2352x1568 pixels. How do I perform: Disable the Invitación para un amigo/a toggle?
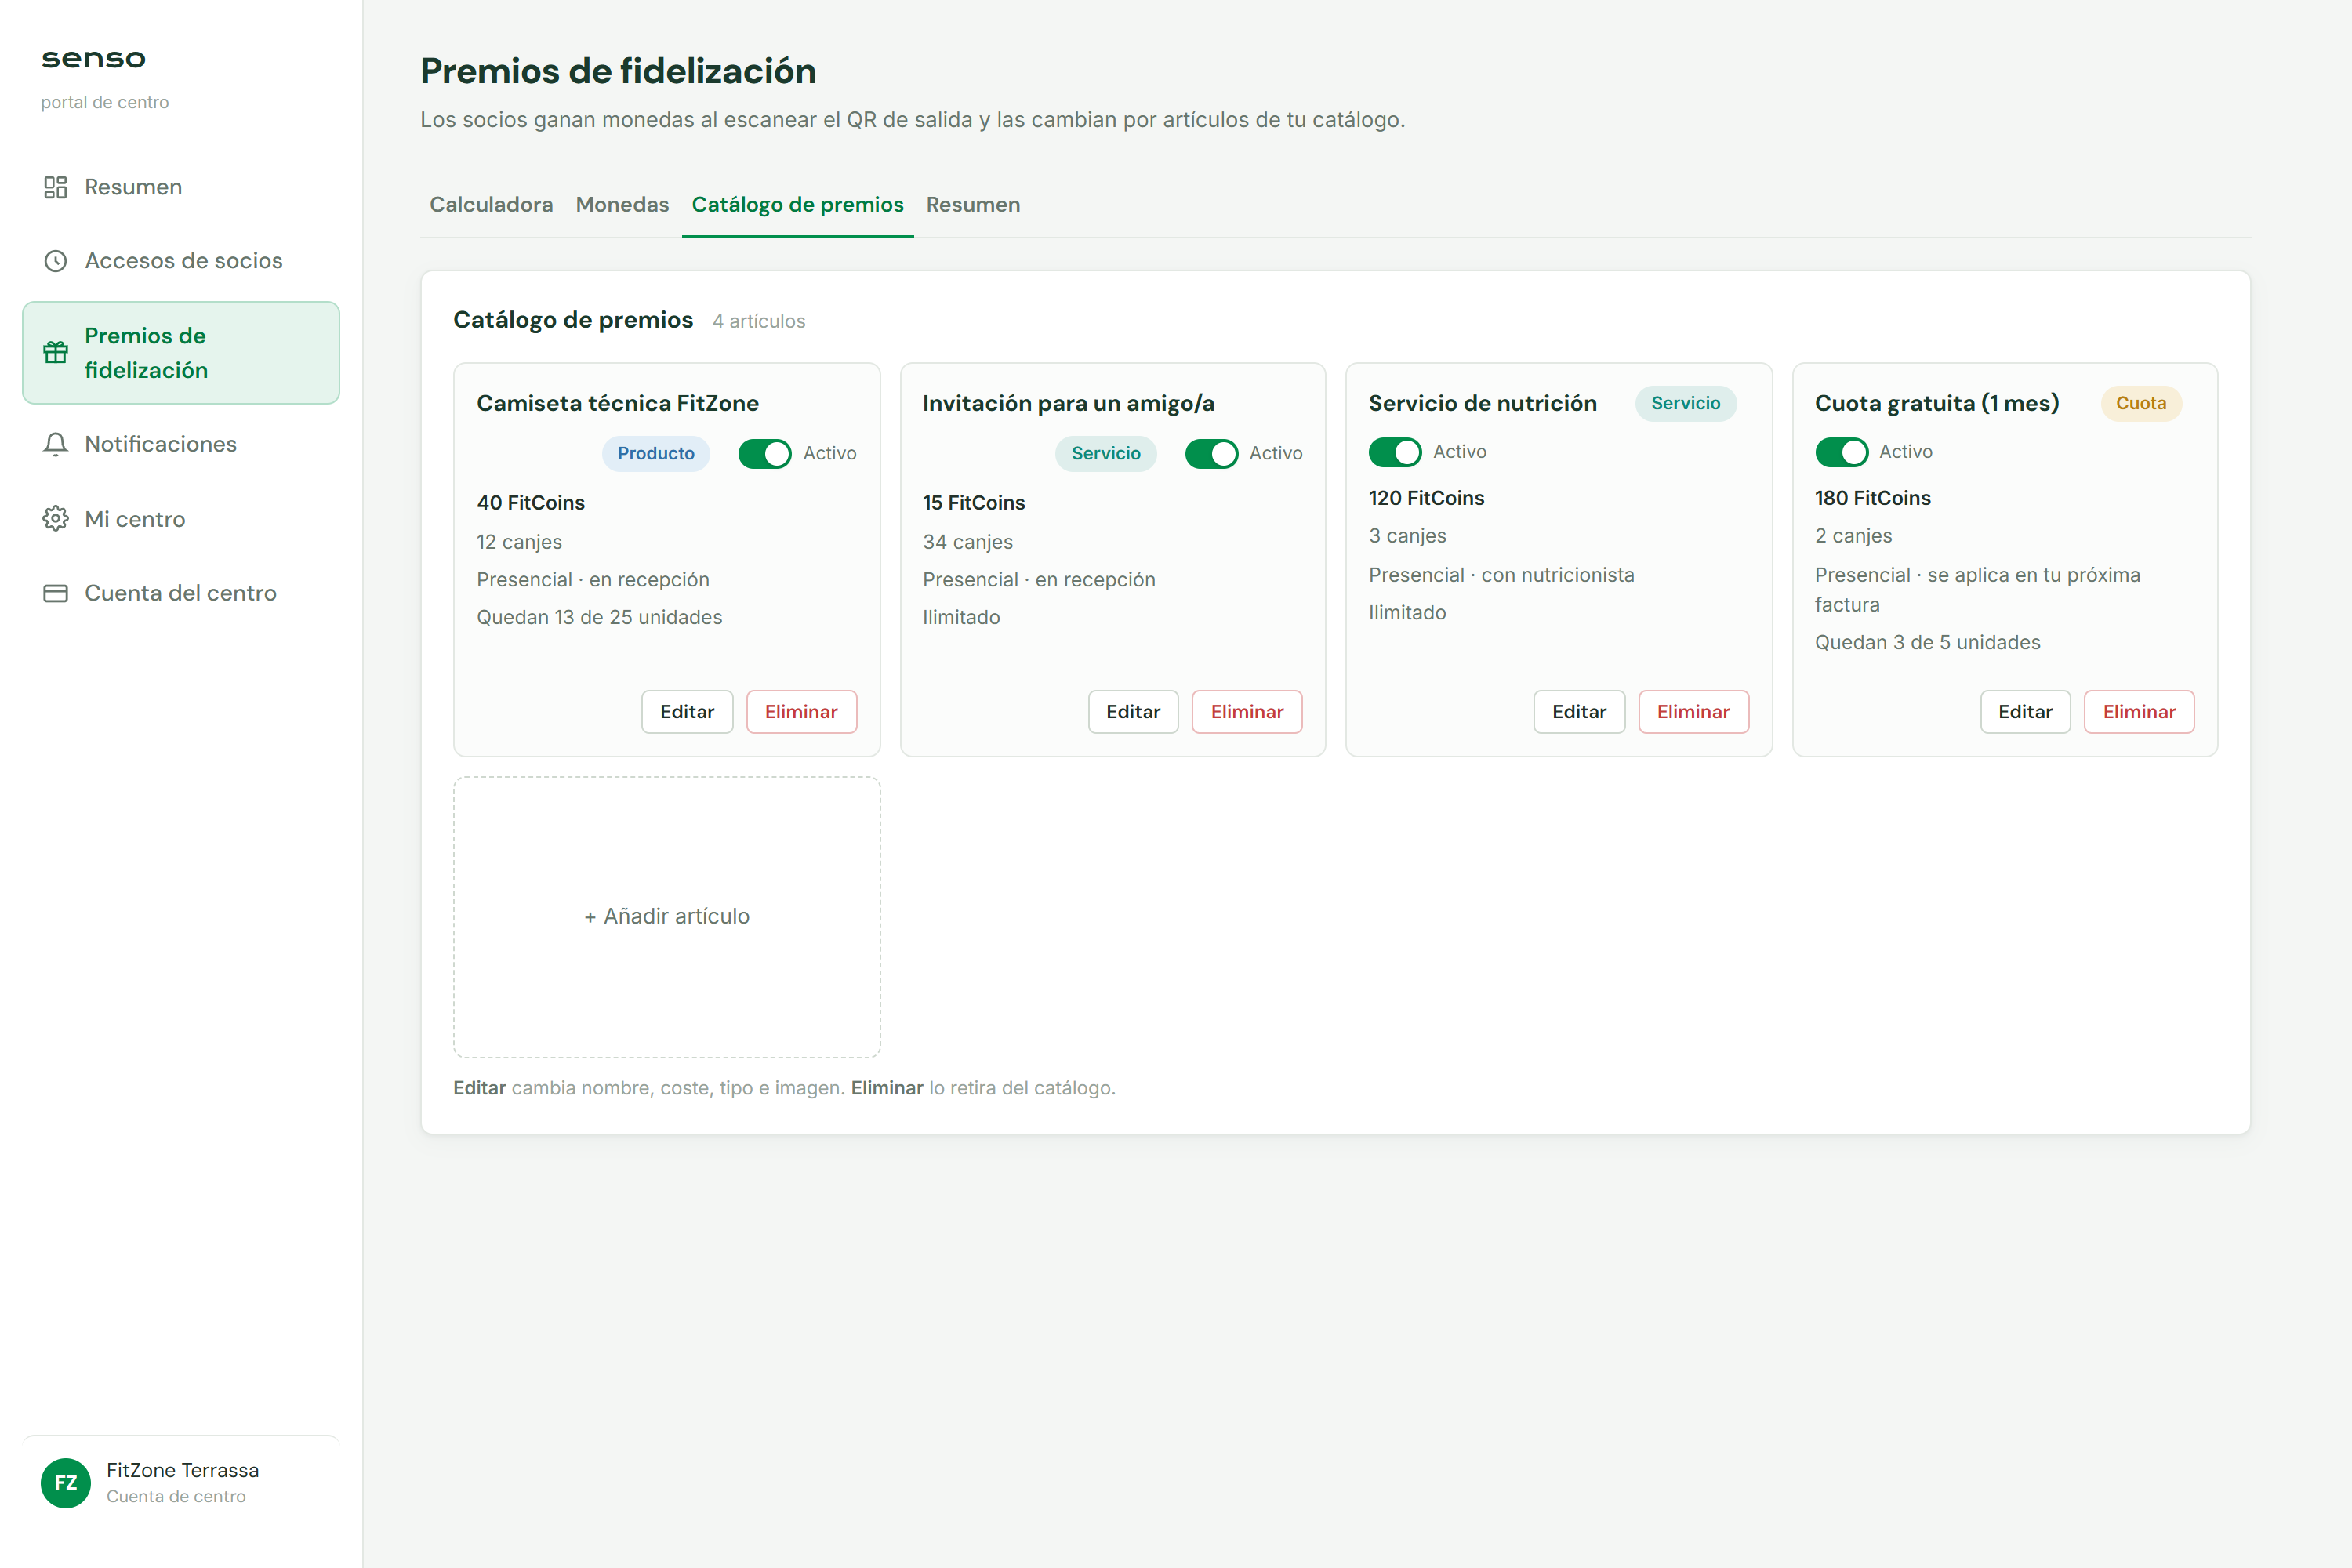[1211, 454]
